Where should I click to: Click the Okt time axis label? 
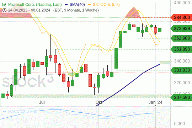click(x=99, y=102)
